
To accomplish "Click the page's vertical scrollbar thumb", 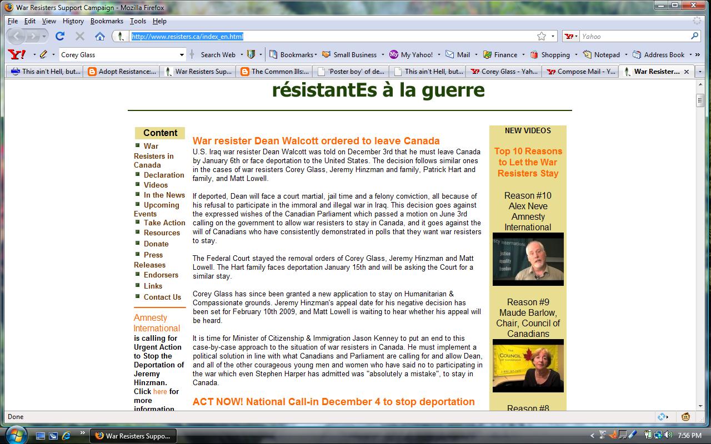I will click(700, 100).
